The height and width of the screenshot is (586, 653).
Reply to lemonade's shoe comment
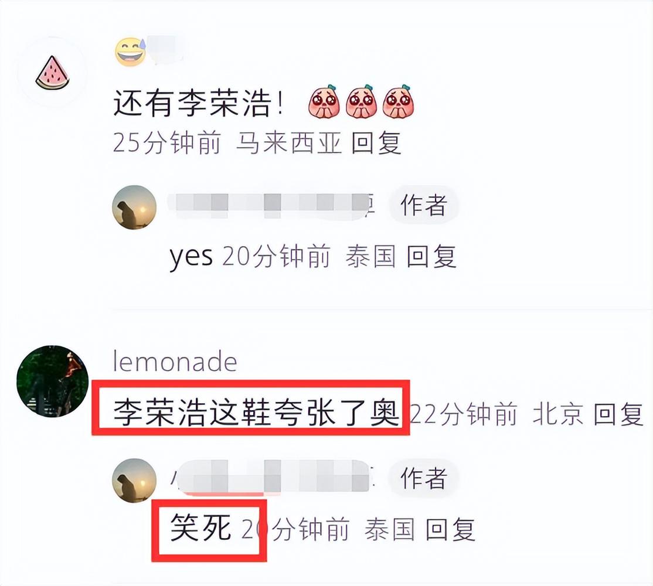[x=618, y=414]
